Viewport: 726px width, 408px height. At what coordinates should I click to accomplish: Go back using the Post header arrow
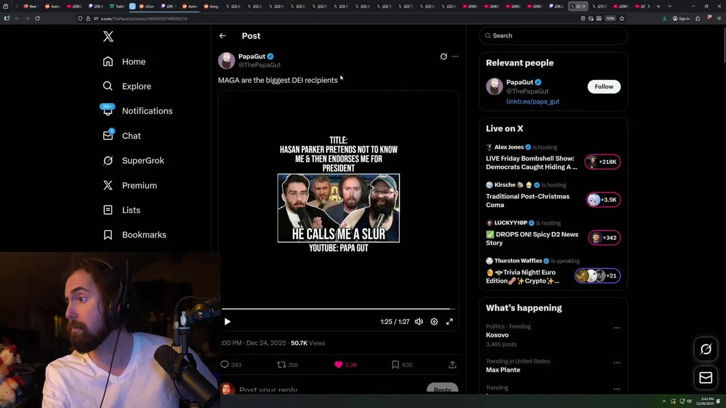click(222, 36)
